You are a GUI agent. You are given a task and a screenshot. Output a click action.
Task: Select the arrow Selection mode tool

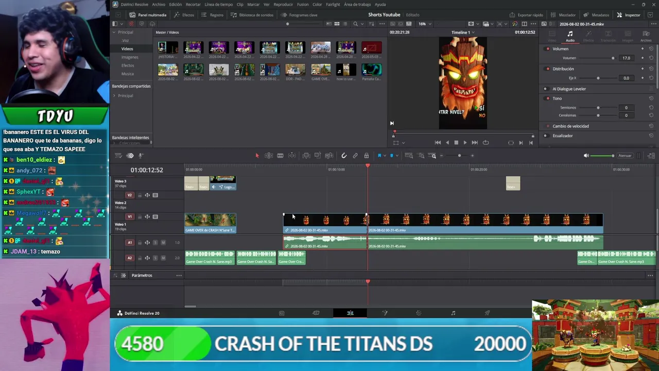pyautogui.click(x=257, y=156)
